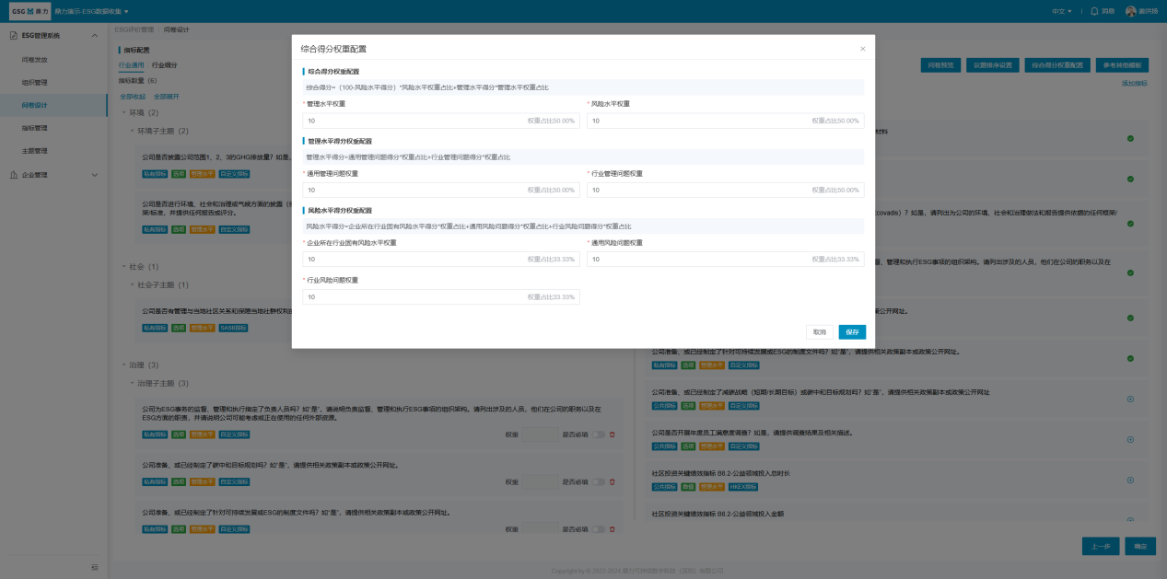Collapse the ESG管理系统 sidebar menu
This screenshot has height=579, width=1167.
[x=95, y=35]
